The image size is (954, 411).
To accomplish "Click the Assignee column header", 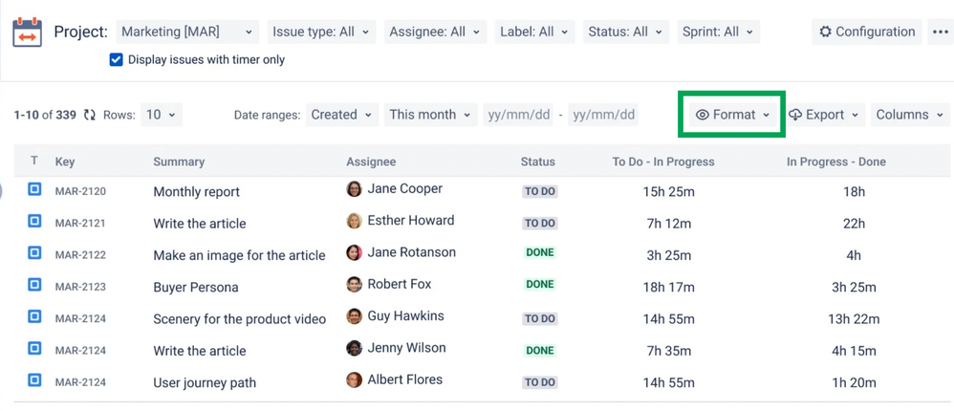I will coord(371,162).
